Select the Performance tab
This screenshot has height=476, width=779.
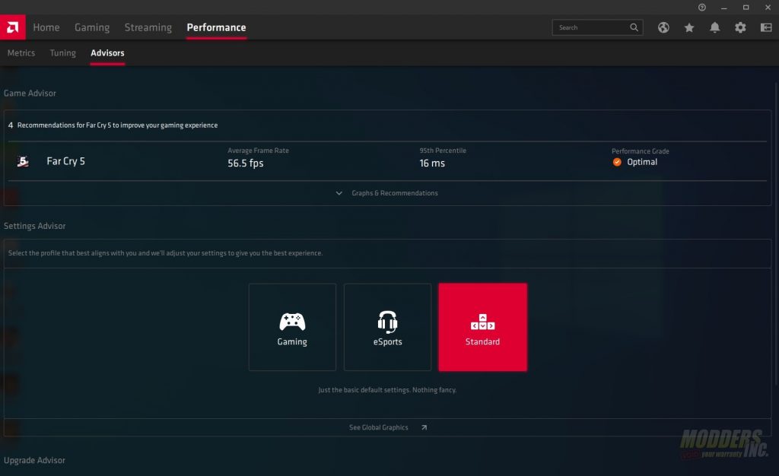pos(216,27)
